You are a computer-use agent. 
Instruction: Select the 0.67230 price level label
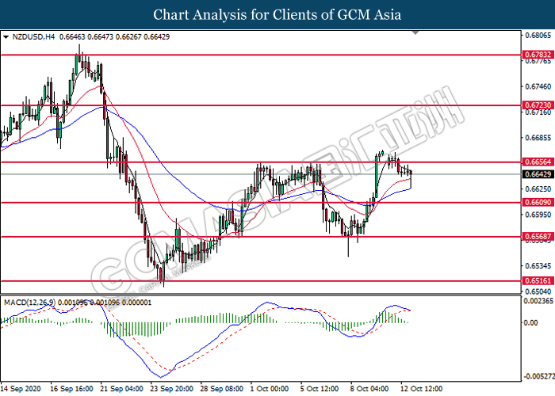(538, 105)
